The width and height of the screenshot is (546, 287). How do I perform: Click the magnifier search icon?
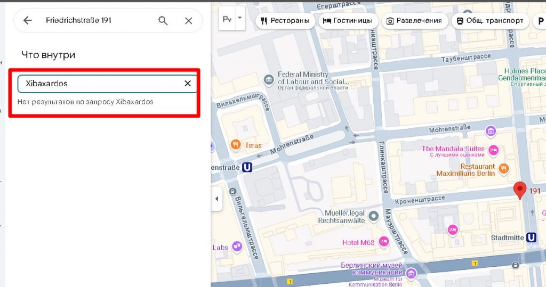pos(163,21)
